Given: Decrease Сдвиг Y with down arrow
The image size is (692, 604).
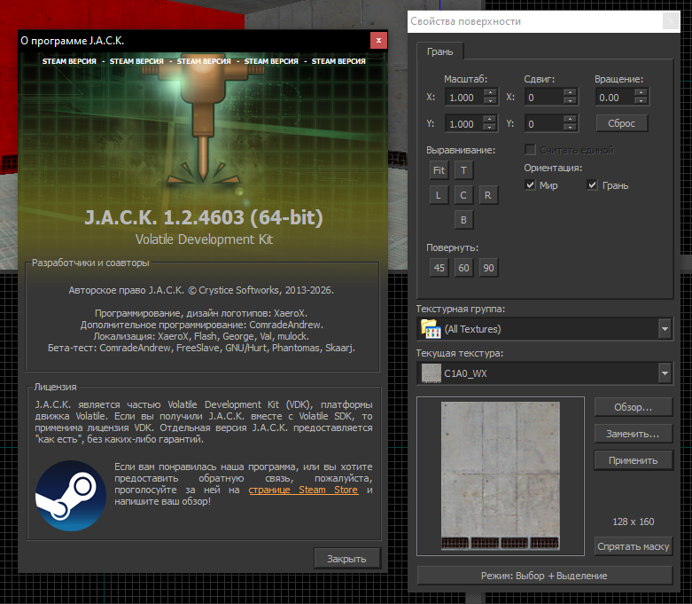Looking at the screenshot, I should tap(571, 128).
